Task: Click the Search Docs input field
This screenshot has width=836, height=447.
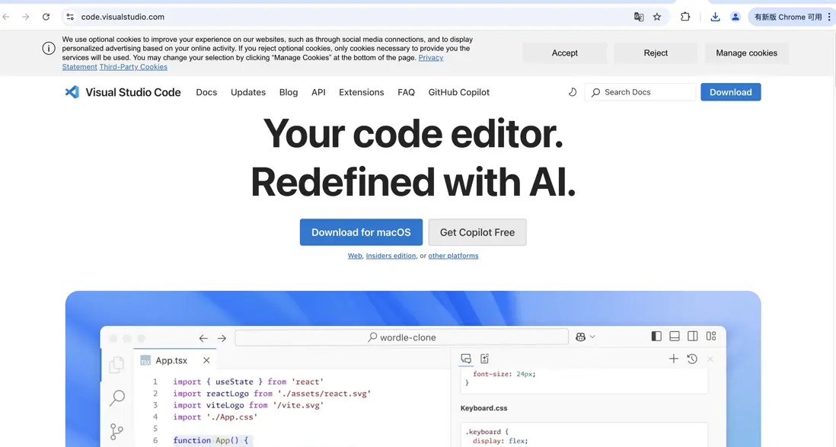Action: tap(640, 92)
